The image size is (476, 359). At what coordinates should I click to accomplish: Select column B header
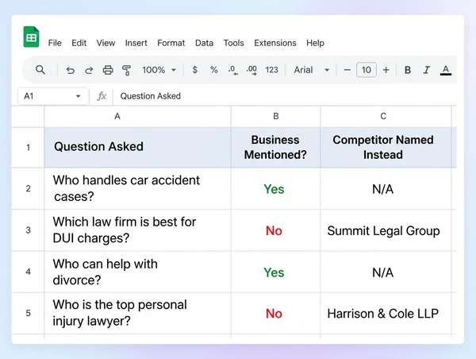pos(275,116)
